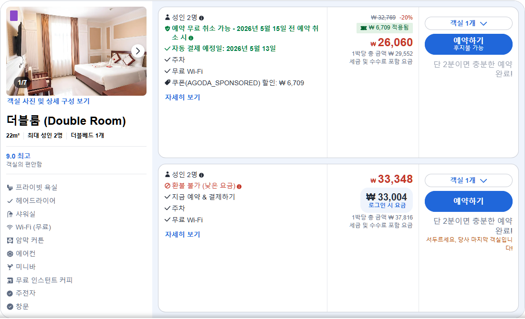This screenshot has width=525, height=319.
Task: Open 객실 사진 및 상세 구성 보기 link
Action: pyautogui.click(x=48, y=101)
